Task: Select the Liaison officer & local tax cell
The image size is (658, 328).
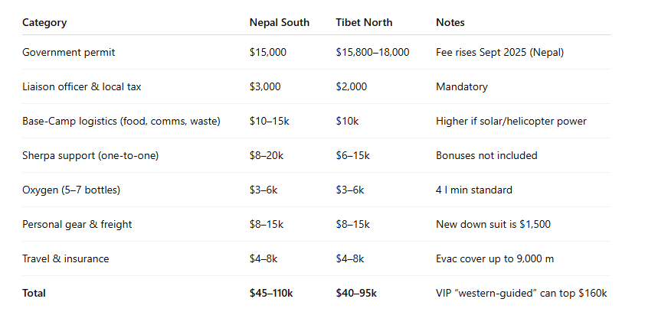Action: click(x=81, y=86)
